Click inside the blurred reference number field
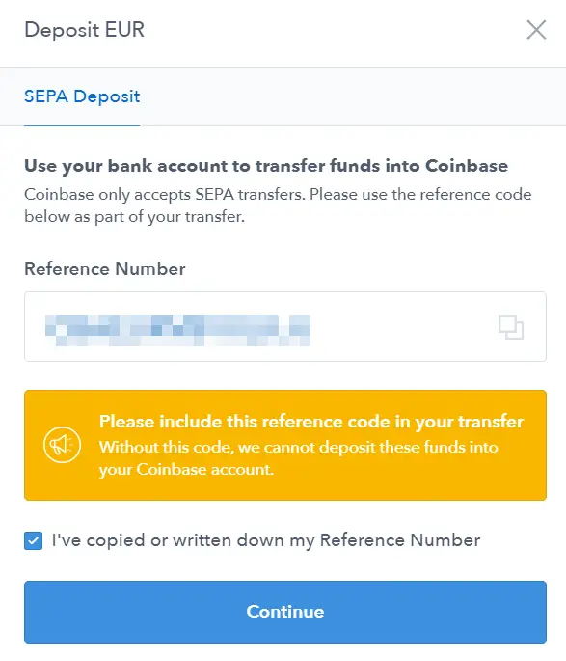 click(x=285, y=326)
